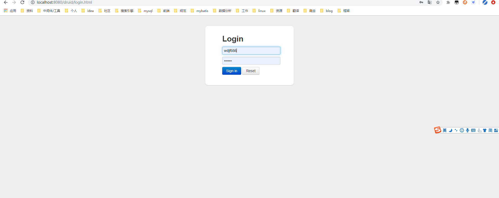
Task: Click the Sogou user account icon
Action: click(479, 131)
